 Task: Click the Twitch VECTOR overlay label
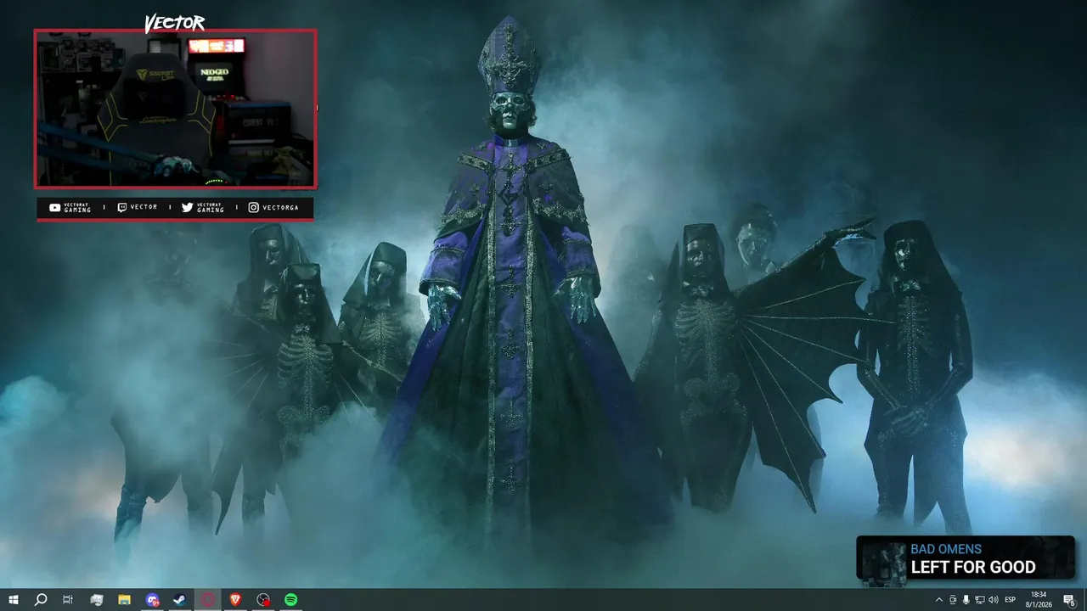coord(137,207)
